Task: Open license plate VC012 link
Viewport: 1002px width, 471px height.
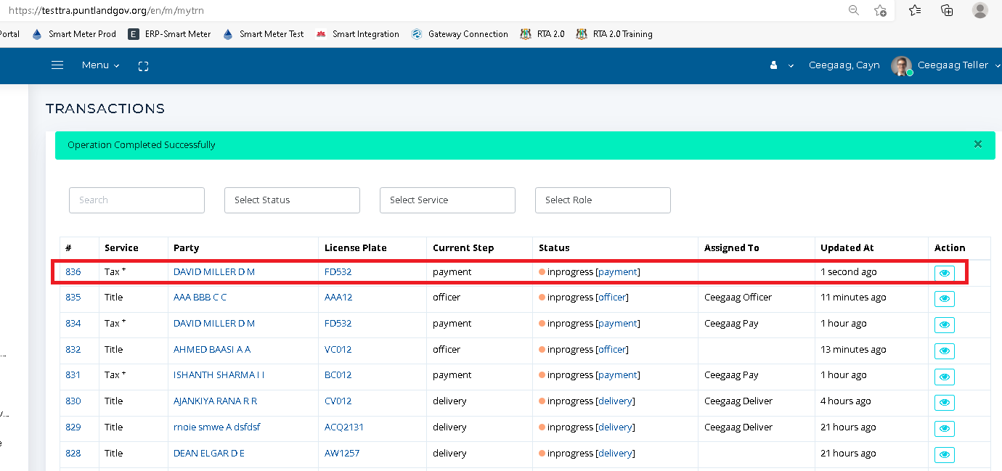Action: (338, 349)
